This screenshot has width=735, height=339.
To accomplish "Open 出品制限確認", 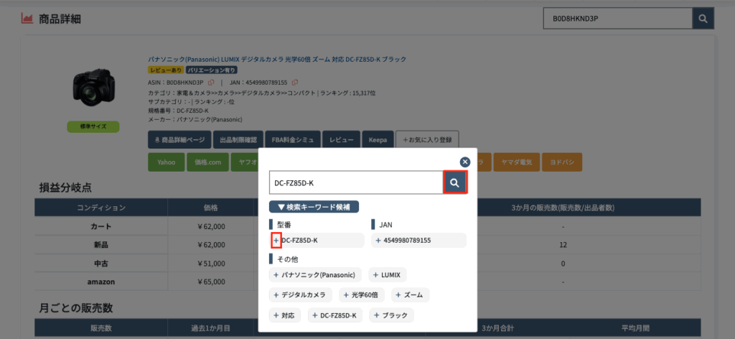I will click(238, 140).
